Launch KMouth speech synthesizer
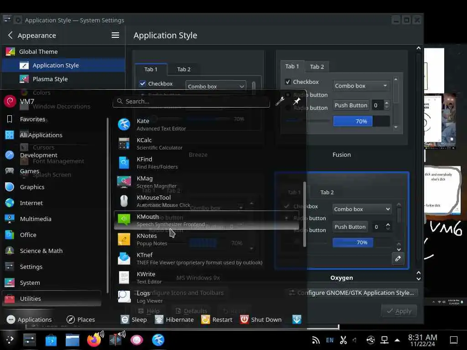 coord(207,220)
